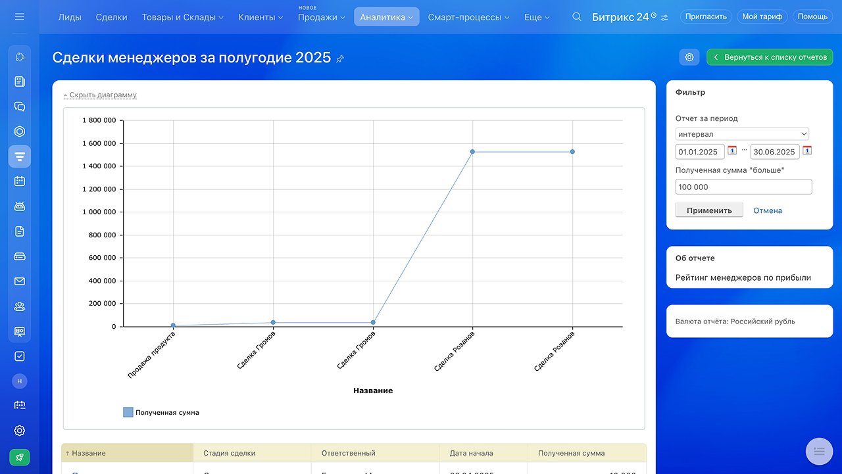Click the report title 'Сделки менеджеров за полугодие 2025'
This screenshot has height=474, width=842.
point(191,57)
